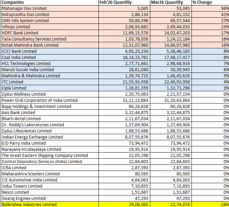This screenshot has height=207, width=229.
Task: Click Maharashtra Scooters Limited cell
Action: (50, 174)
